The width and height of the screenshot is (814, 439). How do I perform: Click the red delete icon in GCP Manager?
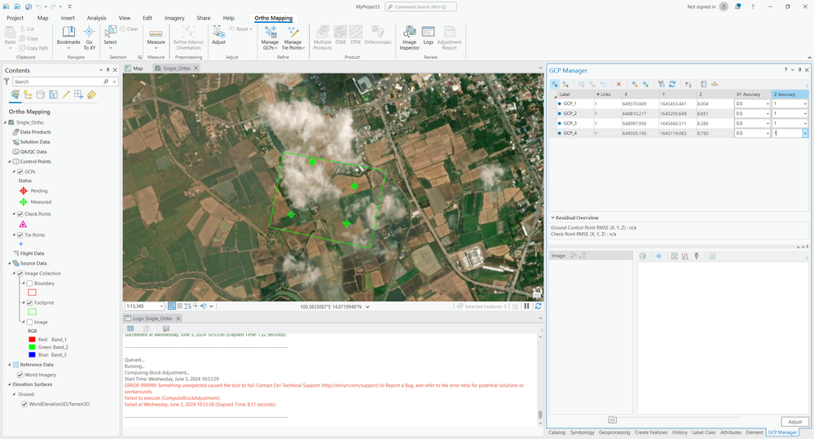618,84
